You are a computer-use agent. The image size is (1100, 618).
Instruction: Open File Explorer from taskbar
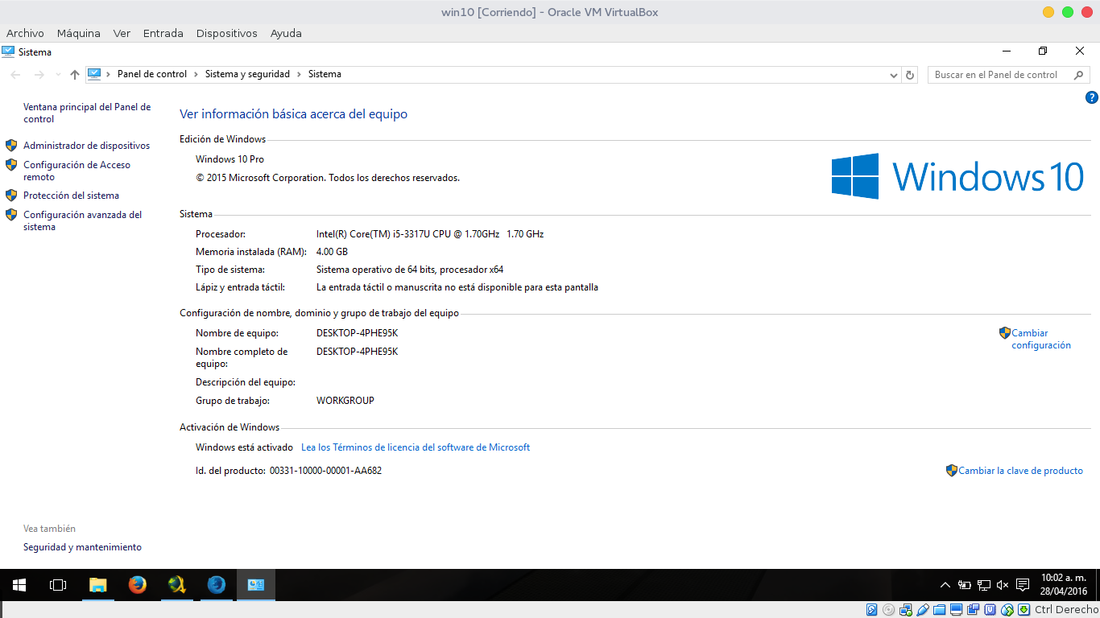(x=97, y=585)
